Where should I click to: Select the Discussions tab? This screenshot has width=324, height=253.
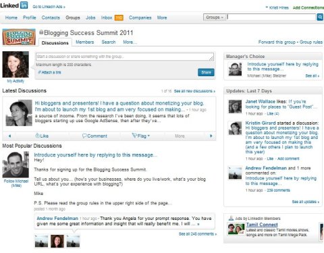coord(55,43)
